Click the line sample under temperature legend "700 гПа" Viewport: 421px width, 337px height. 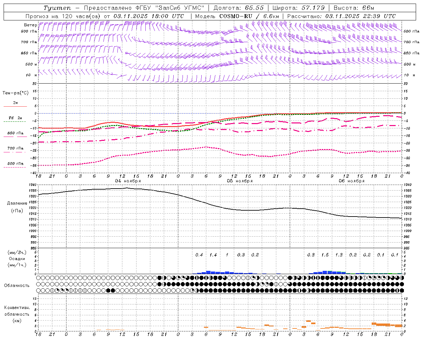pos(14,152)
